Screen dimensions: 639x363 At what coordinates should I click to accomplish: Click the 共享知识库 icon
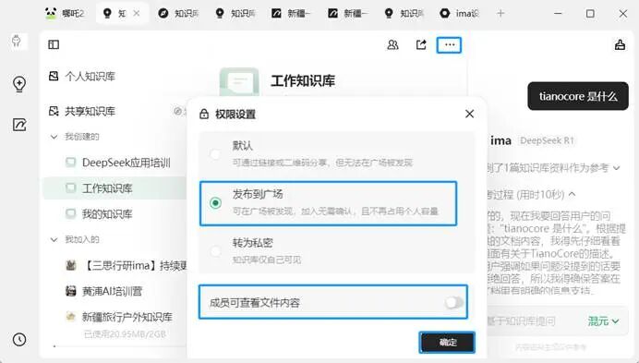pyautogui.click(x=54, y=111)
